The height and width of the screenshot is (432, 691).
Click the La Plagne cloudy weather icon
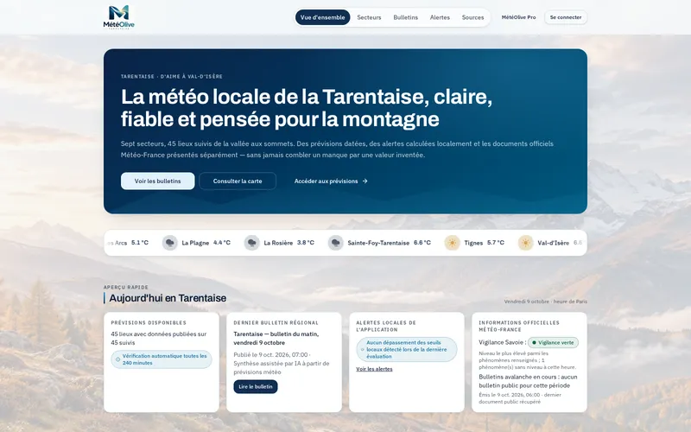tap(169, 243)
